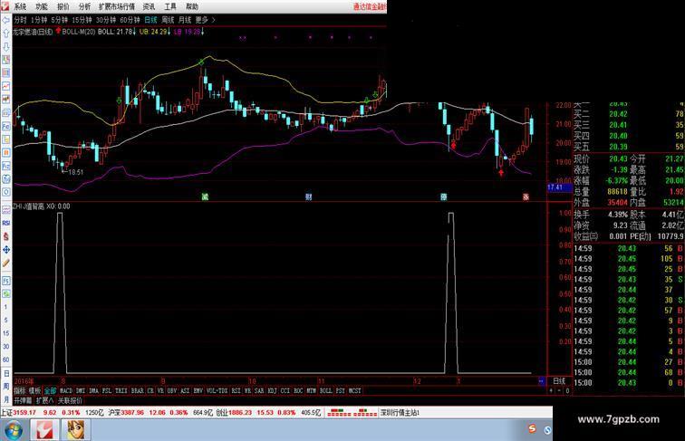Viewport: 685px width, 441px height.
Task: Select the 5-minute period in the sidebar
Action: (5, 320)
